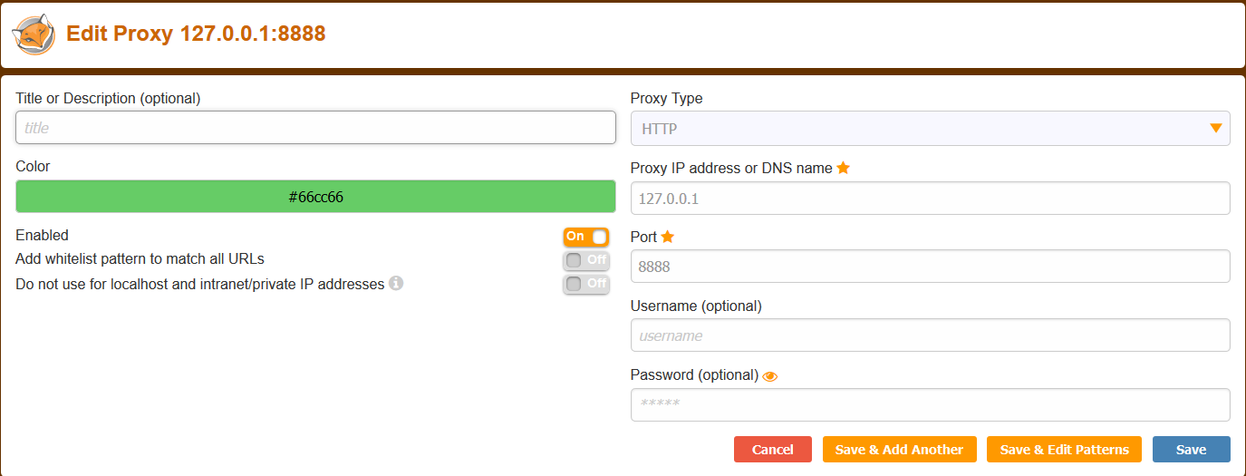This screenshot has width=1246, height=476.
Task: Click the star icon next to Port label
Action: 668,237
